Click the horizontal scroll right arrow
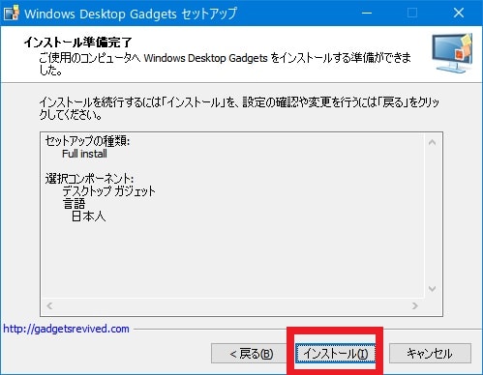Screen dimensions: 483x375 (415, 305)
